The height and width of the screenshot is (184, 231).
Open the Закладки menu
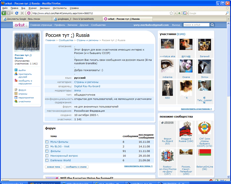(x=45, y=8)
